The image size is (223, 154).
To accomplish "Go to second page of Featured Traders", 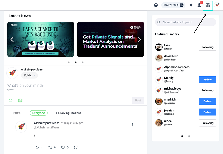I will click(189, 136).
